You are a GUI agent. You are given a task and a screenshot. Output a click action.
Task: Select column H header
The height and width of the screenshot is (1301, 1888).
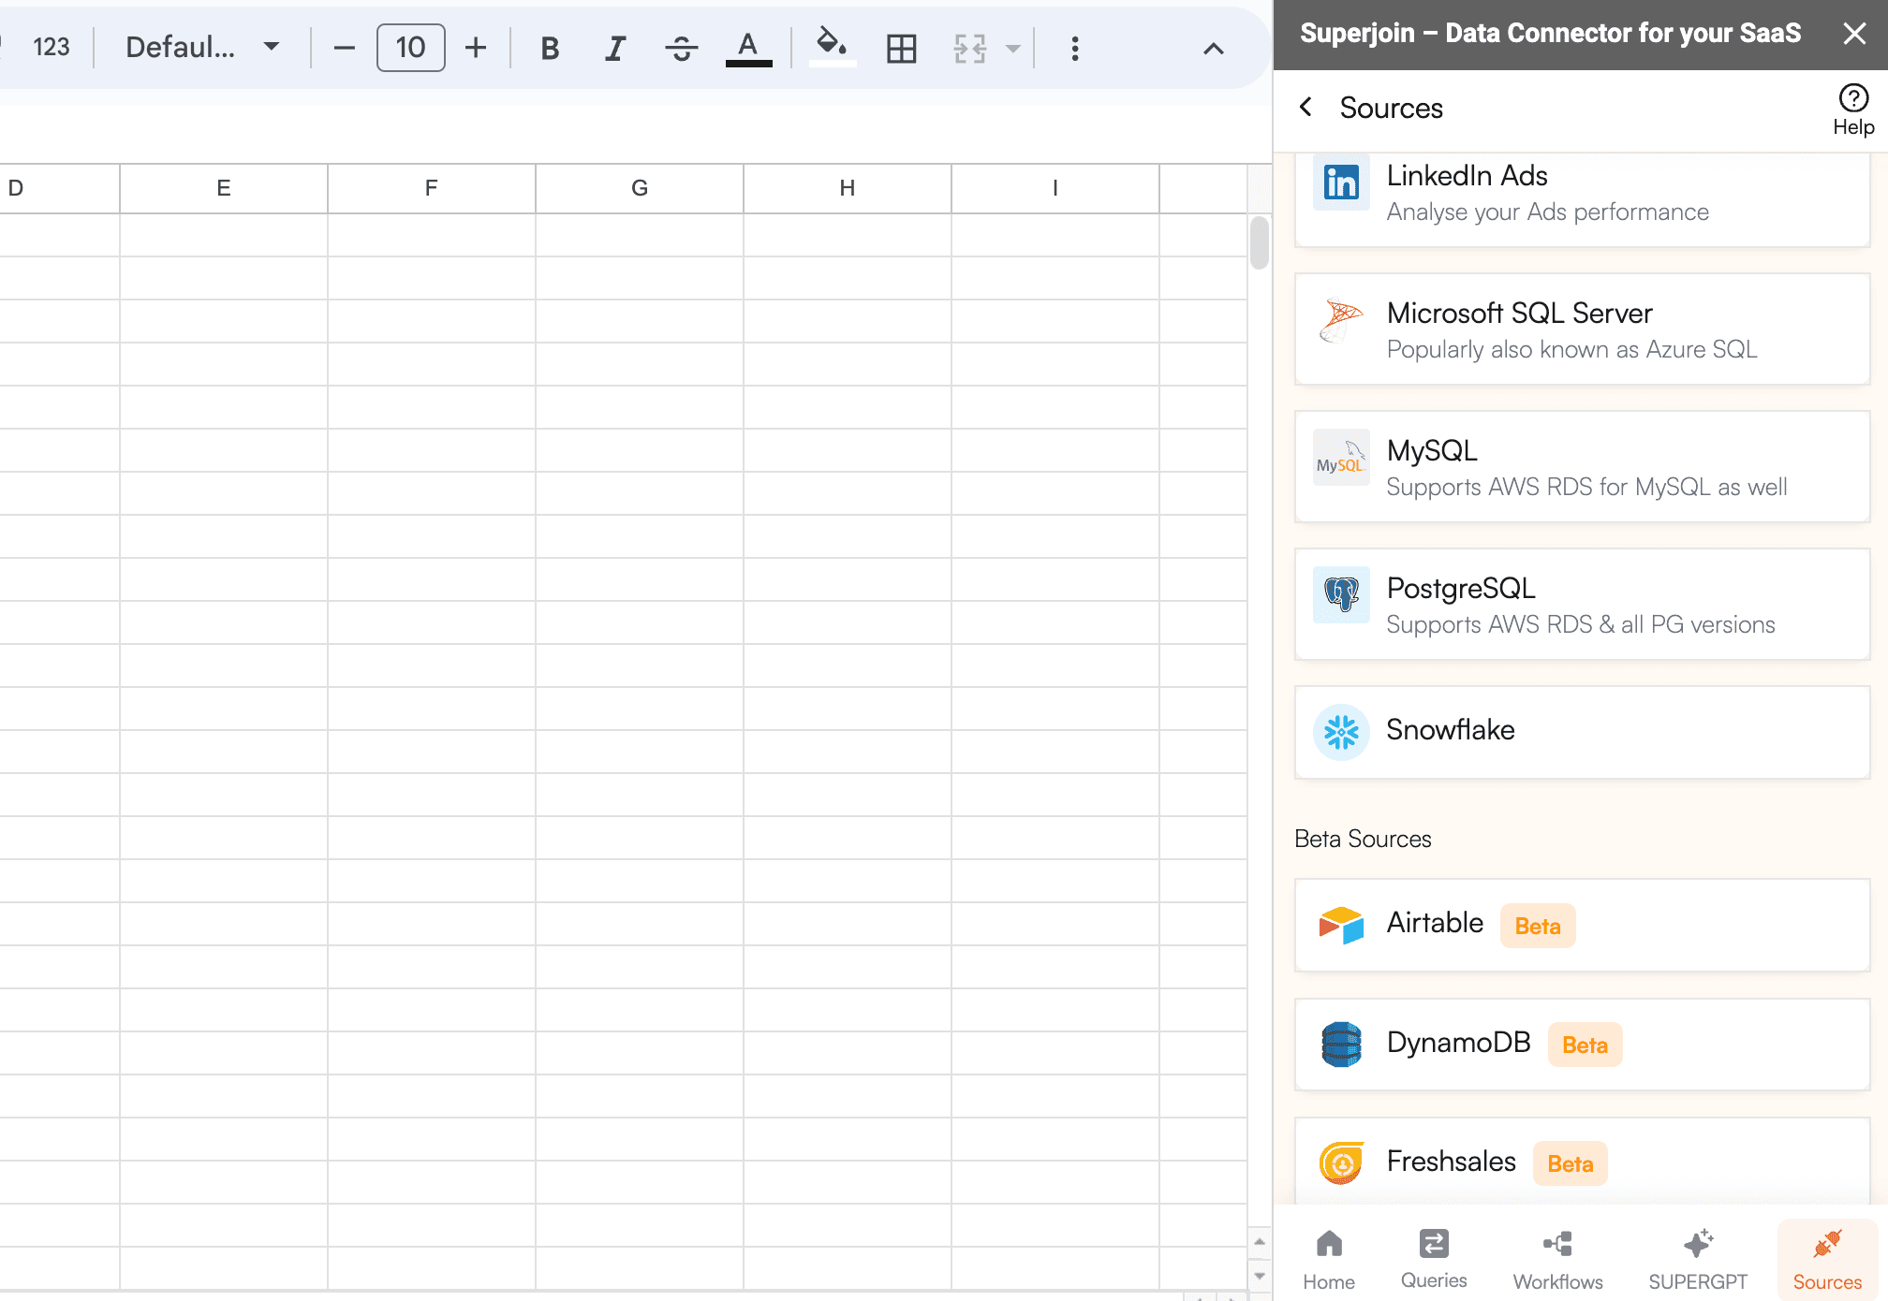848,188
